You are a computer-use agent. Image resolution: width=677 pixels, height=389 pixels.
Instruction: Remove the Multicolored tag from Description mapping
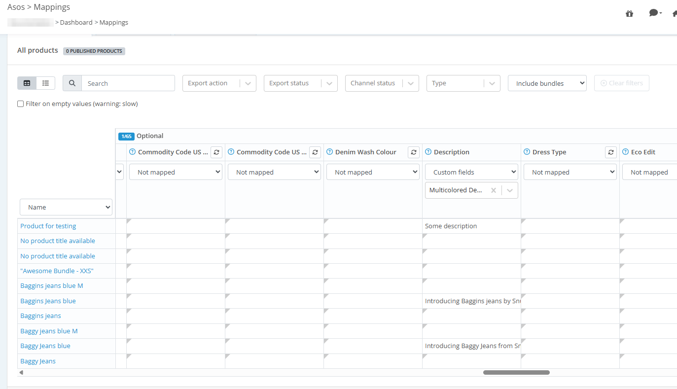click(x=493, y=190)
